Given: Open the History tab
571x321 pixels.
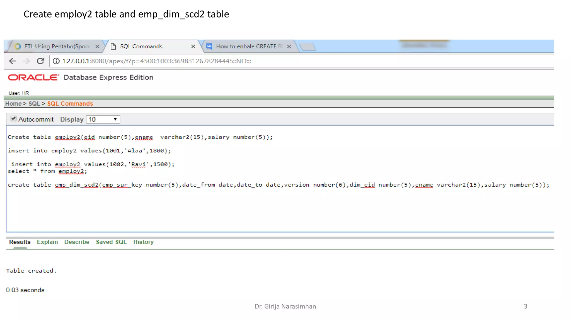Looking at the screenshot, I should 143,242.
